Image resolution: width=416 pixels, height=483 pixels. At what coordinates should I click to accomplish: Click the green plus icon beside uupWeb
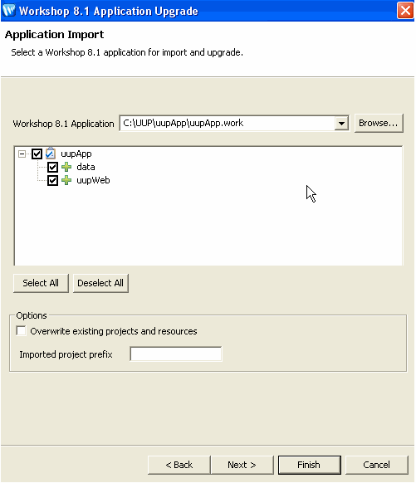(66, 180)
